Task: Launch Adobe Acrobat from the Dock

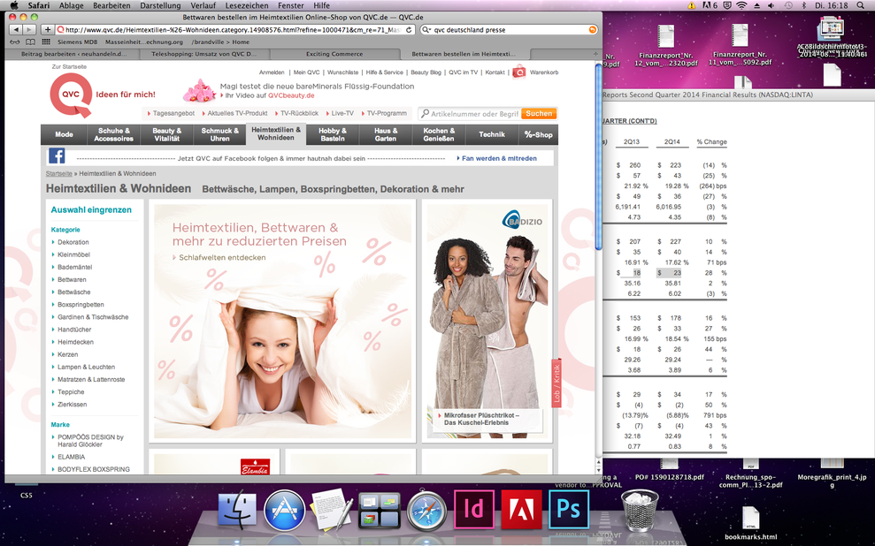Action: (x=521, y=509)
